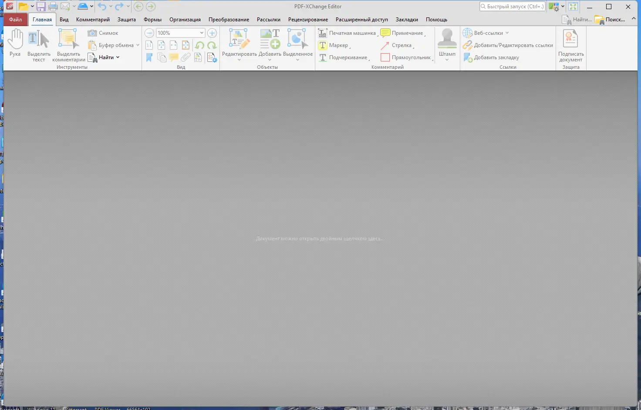The image size is (641, 410).
Task: Take a Снимок snapshot
Action: pos(103,33)
